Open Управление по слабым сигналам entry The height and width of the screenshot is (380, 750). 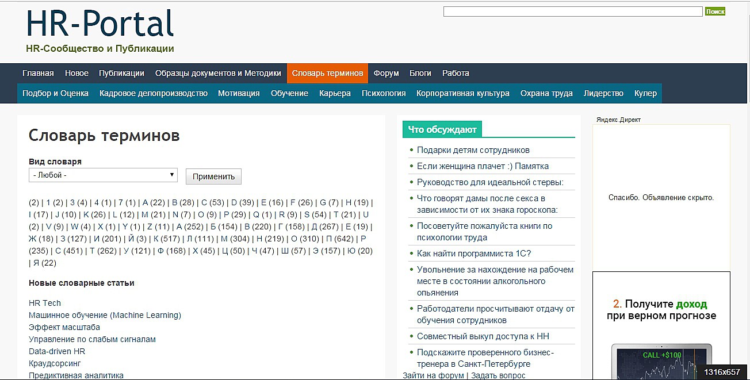(x=92, y=339)
